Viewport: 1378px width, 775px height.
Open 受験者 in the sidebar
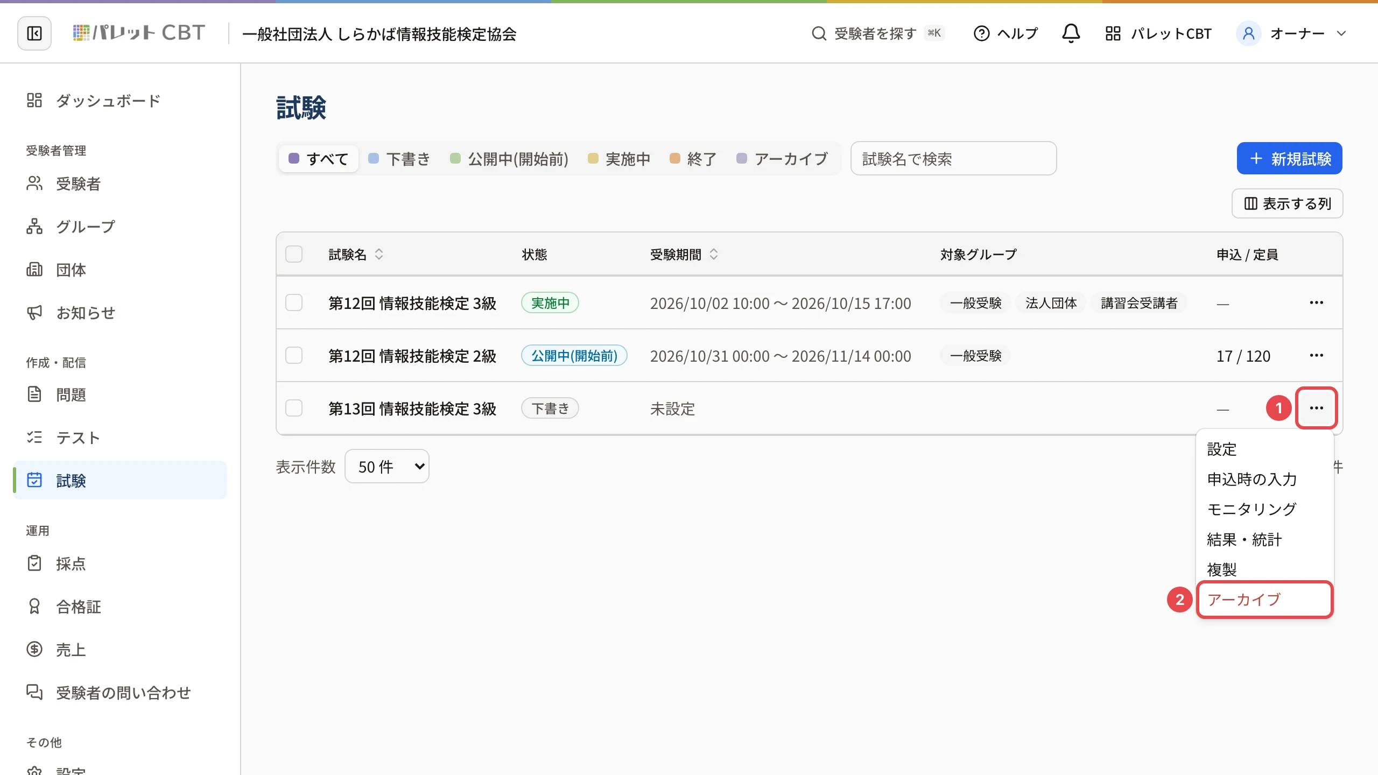119,184
